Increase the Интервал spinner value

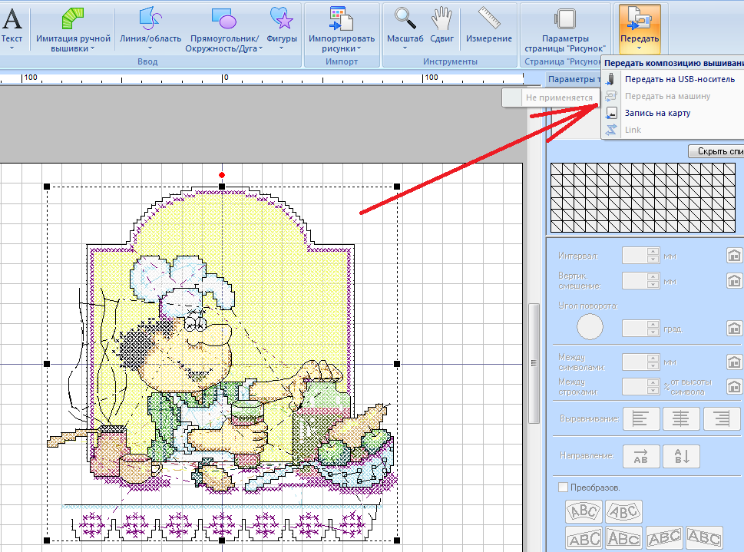(653, 252)
